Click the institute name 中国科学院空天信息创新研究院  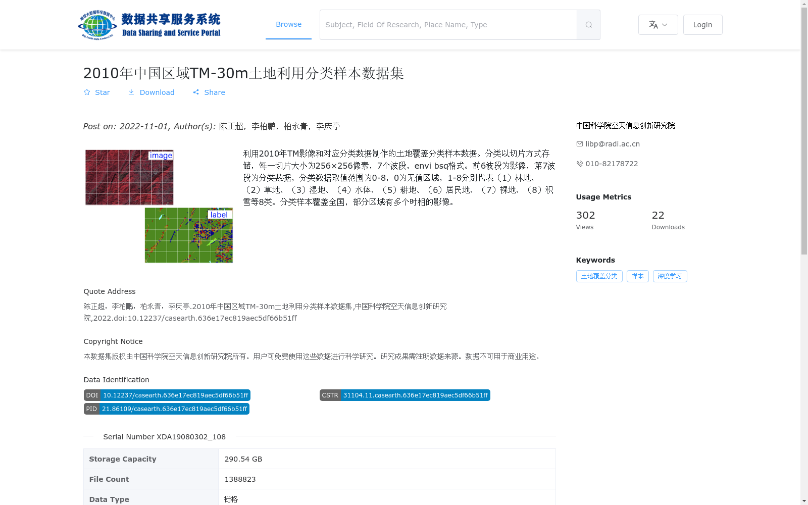625,125
